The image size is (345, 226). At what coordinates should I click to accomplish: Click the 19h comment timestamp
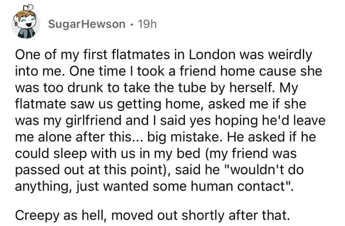click(147, 24)
